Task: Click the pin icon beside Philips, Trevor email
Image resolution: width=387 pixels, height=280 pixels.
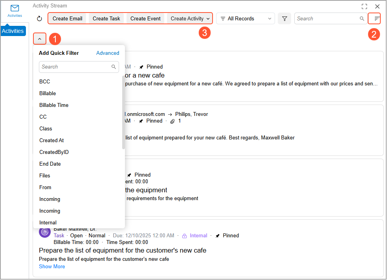Action: pos(141,121)
